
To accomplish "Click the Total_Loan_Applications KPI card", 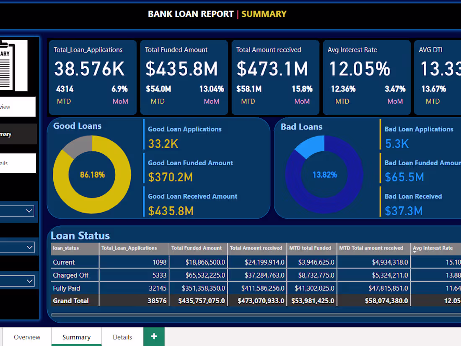I will click(93, 77).
